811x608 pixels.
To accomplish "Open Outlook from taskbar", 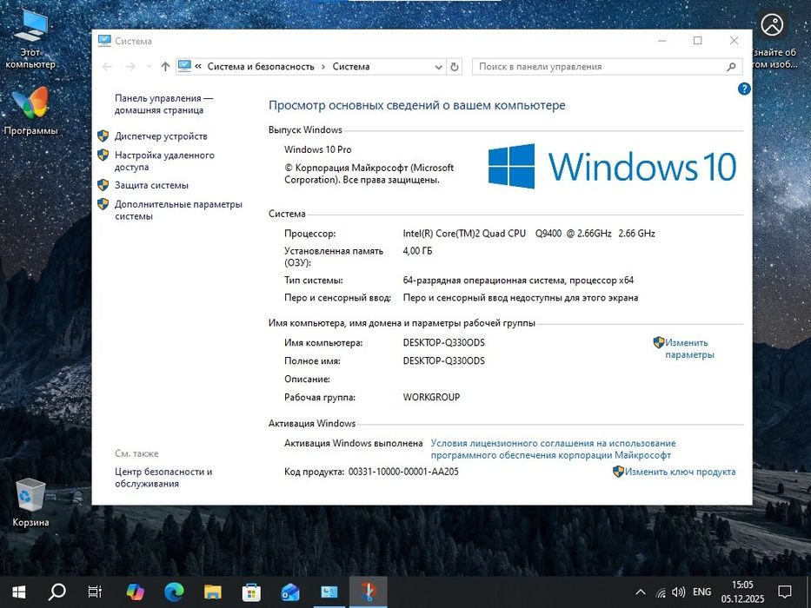I will [290, 592].
